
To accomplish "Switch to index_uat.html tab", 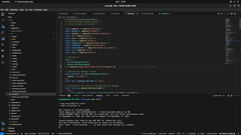I will 99,14.
